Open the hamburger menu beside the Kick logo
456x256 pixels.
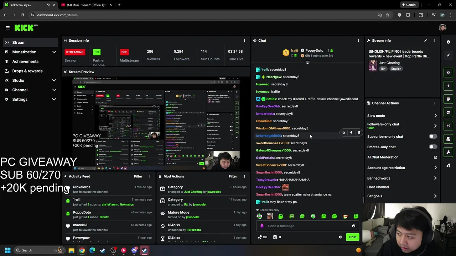click(x=7, y=28)
